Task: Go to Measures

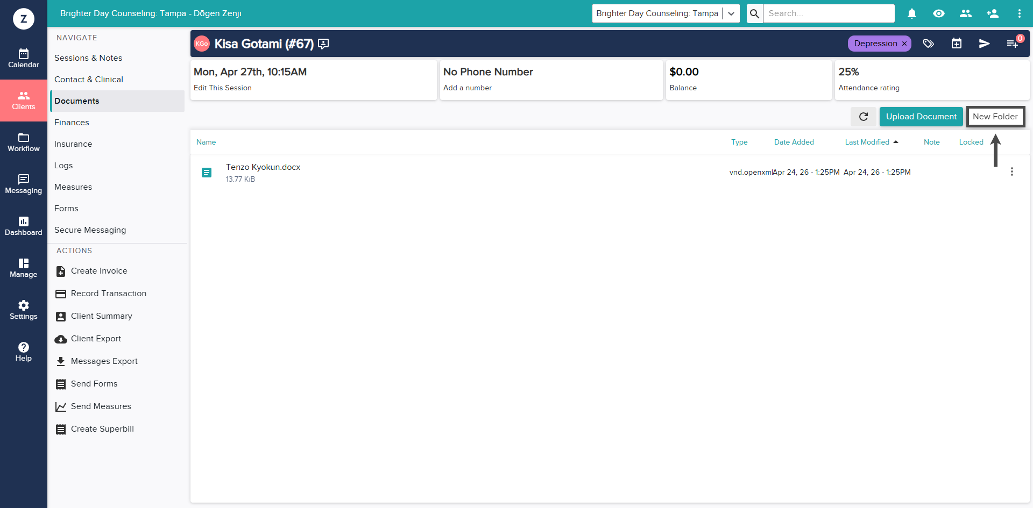Action: (x=73, y=187)
